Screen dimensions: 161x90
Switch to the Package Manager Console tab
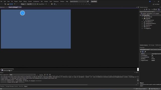tap(12, 86)
